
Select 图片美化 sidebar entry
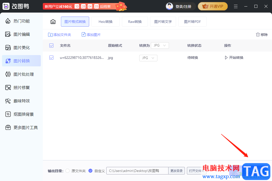(x=21, y=48)
